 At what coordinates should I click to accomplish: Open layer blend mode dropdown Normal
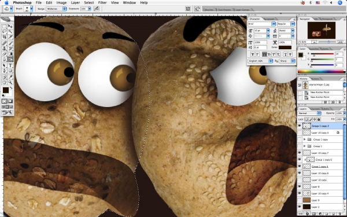(309, 113)
